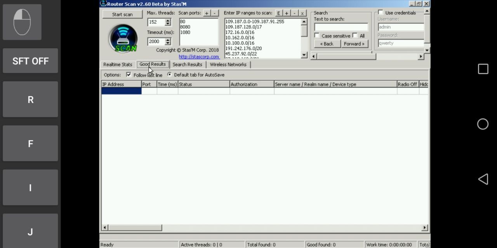Click the Timeout value 2000 field
The height and width of the screenshot is (248, 497).
pyautogui.click(x=156, y=41)
